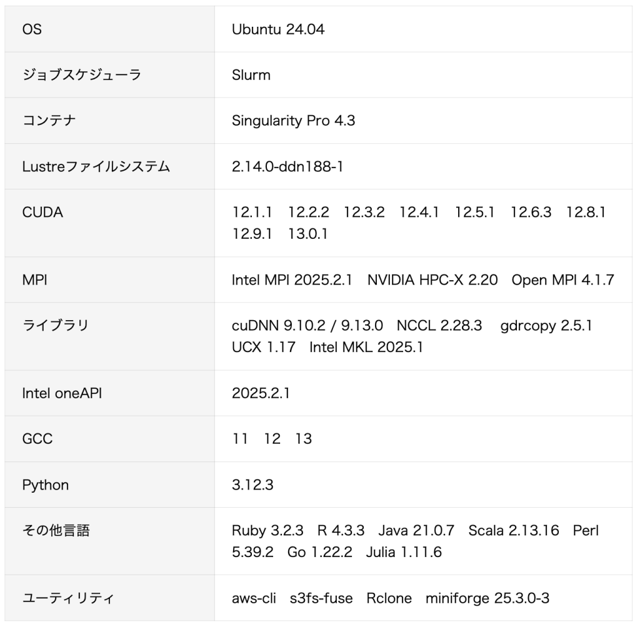640x629 pixels.
Task: Select the Intel MKL 2025.1 entry
Action: pyautogui.click(x=366, y=347)
